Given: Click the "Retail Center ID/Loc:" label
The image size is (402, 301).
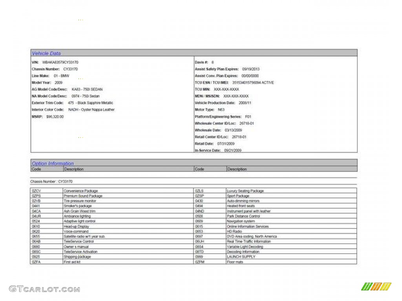Looking at the screenshot, I should pyautogui.click(x=212, y=137).
